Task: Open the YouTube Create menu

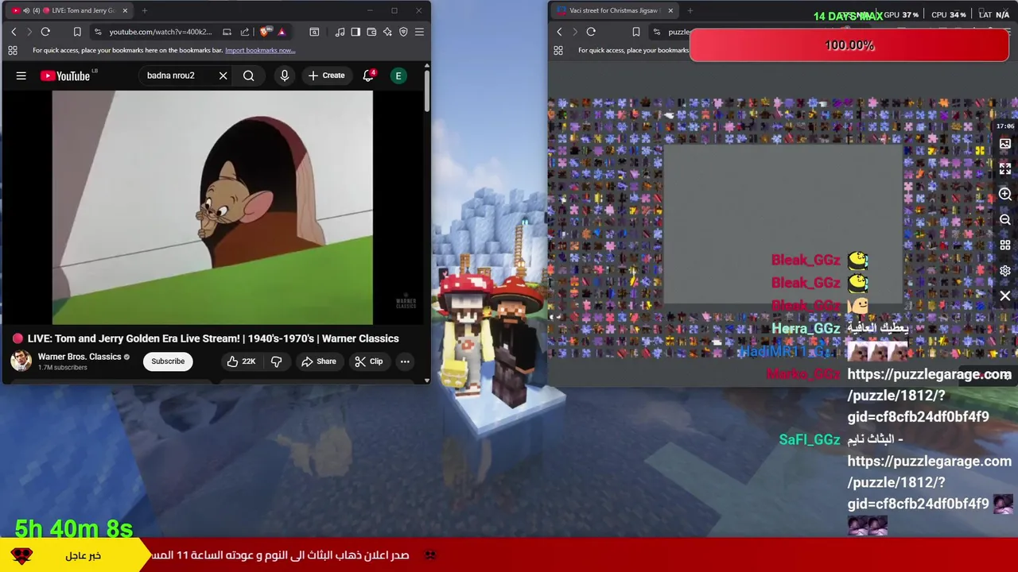Action: pyautogui.click(x=327, y=75)
